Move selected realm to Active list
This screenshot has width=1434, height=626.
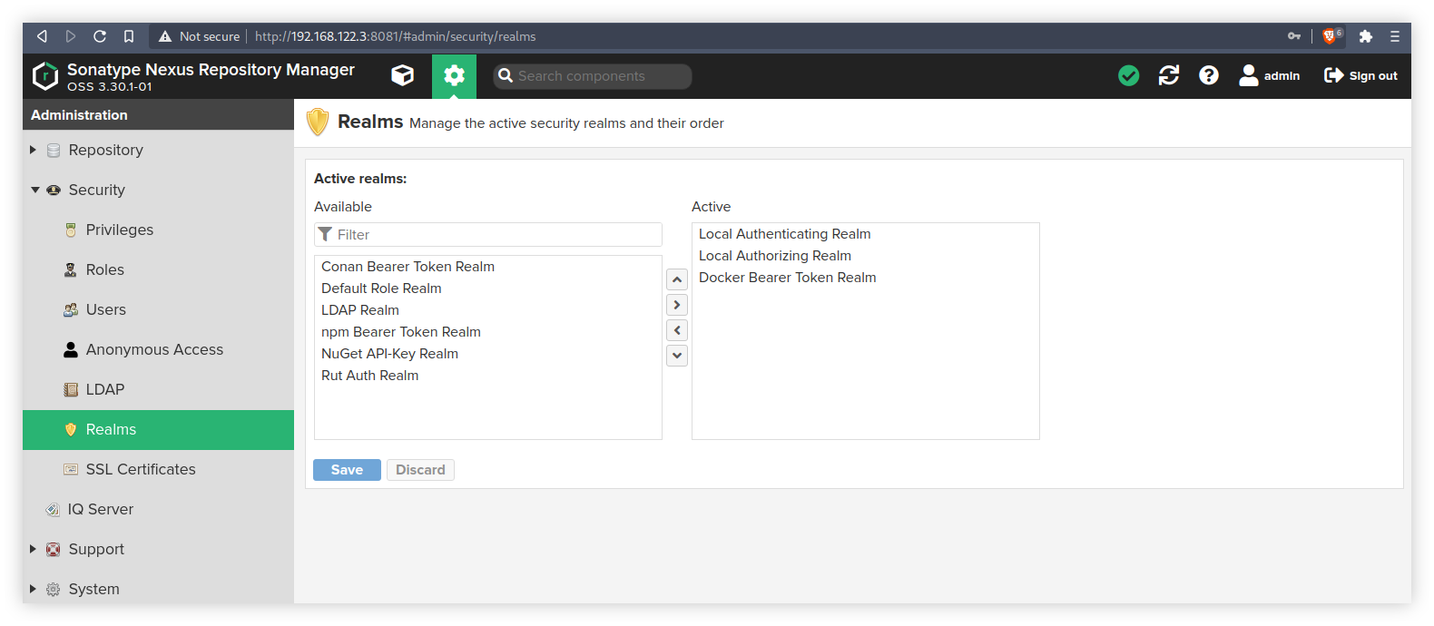coord(677,305)
